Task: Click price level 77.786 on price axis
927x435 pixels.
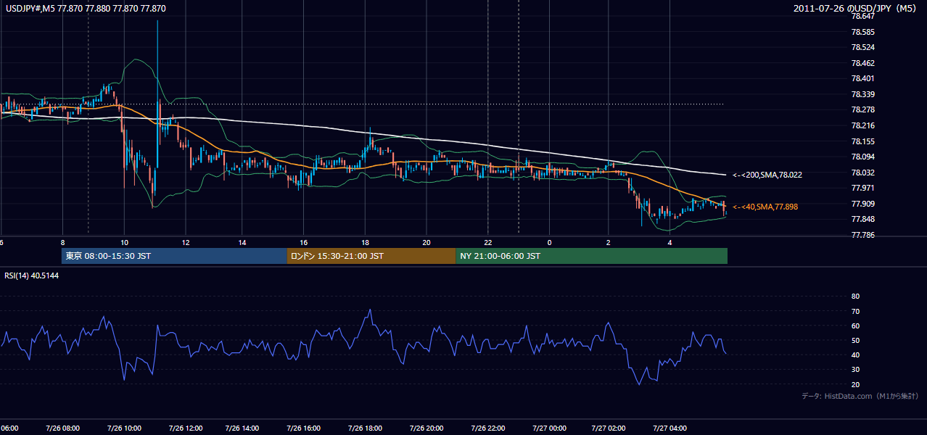Action: [862, 235]
